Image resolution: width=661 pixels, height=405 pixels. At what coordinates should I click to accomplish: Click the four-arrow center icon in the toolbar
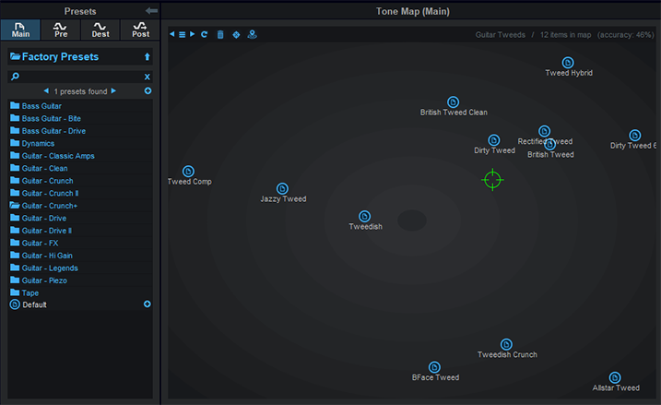point(236,34)
